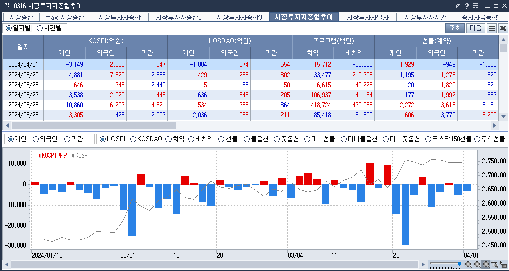Select the crosshair zoom tool icon
The width and height of the screenshot is (509, 271).
coord(495,264)
